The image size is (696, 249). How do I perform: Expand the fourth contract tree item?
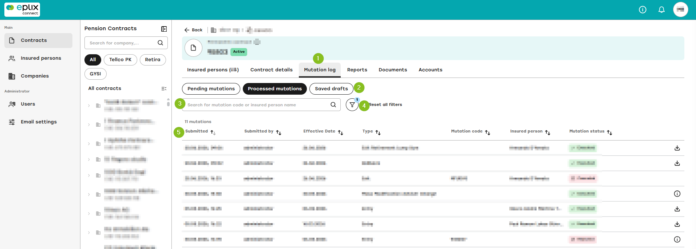pyautogui.click(x=89, y=159)
